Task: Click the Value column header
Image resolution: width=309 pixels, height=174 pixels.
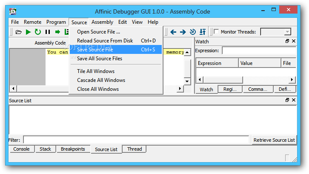Action: pos(260,63)
